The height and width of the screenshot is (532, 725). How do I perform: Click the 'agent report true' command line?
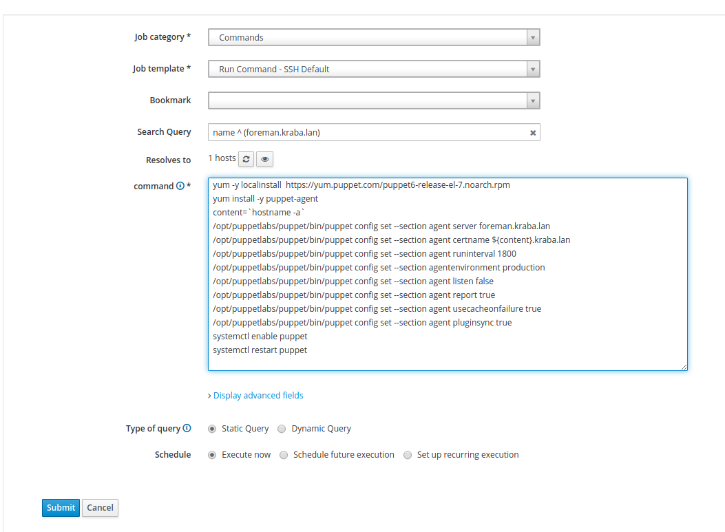[x=354, y=295]
